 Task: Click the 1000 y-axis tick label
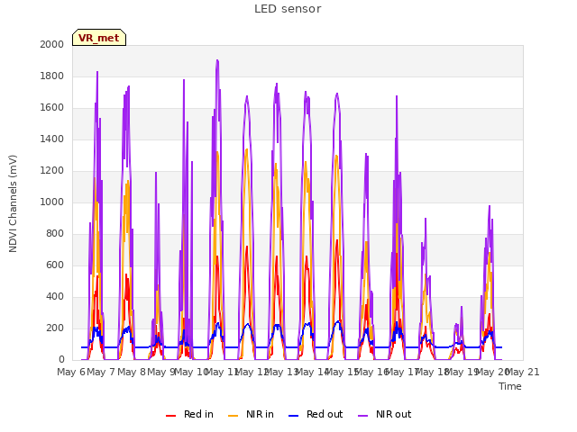click(x=52, y=202)
